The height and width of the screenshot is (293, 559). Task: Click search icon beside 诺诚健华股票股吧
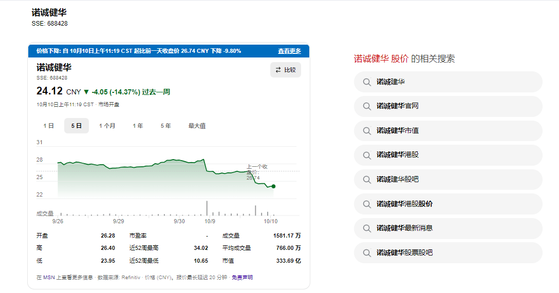367,253
